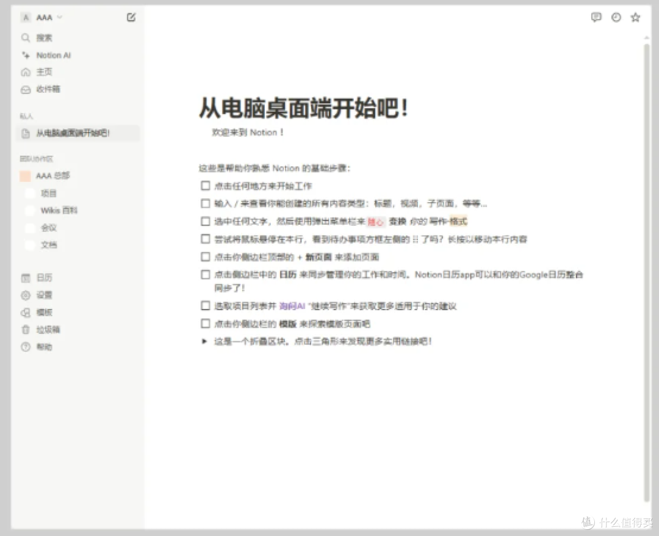Select 从电脑桌面端开始吧! page in sidebar
The width and height of the screenshot is (659, 536).
[78, 133]
